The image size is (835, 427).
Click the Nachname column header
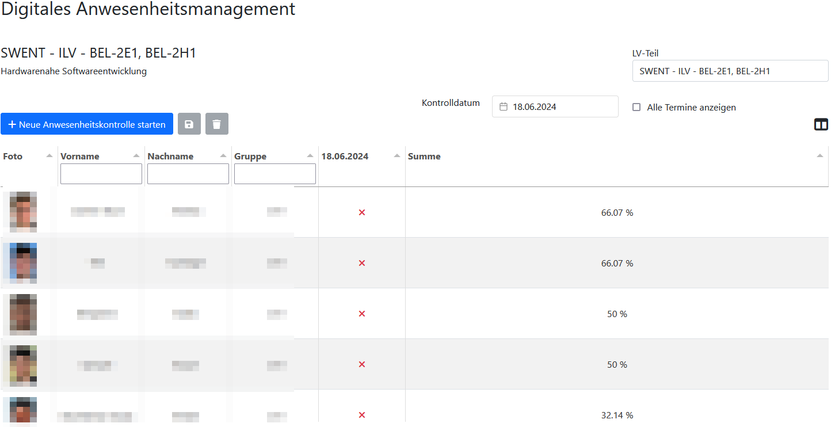[170, 157]
